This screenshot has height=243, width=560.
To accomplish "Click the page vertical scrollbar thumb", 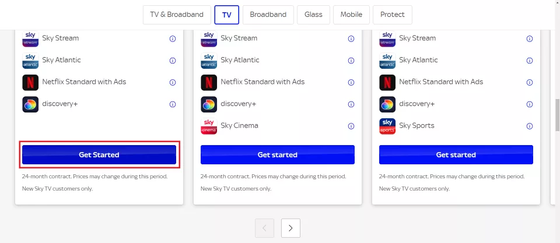I will point(558,115).
